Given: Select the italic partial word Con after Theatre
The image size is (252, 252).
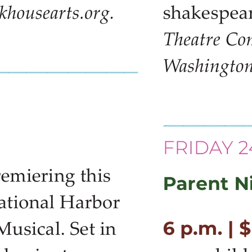Looking at the screenshot, I should pyautogui.click(x=239, y=39).
